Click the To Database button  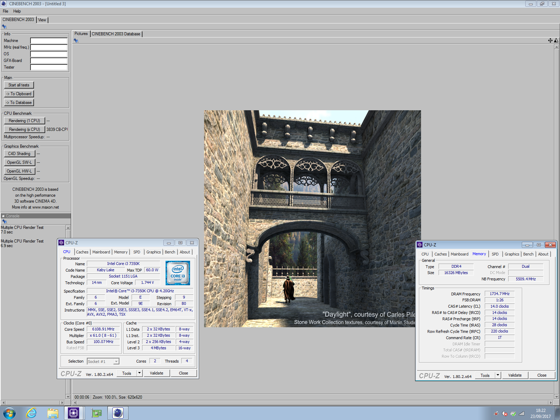(19, 103)
